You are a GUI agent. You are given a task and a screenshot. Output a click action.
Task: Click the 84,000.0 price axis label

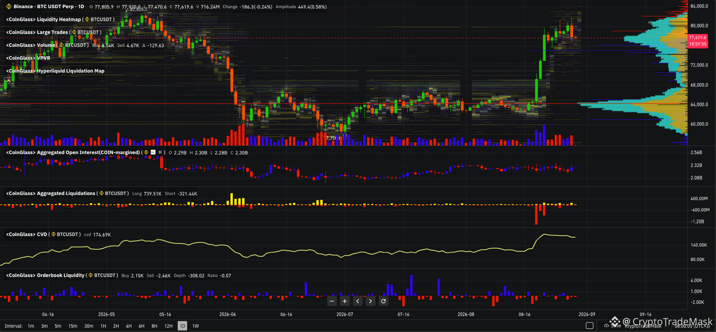coord(699,6)
